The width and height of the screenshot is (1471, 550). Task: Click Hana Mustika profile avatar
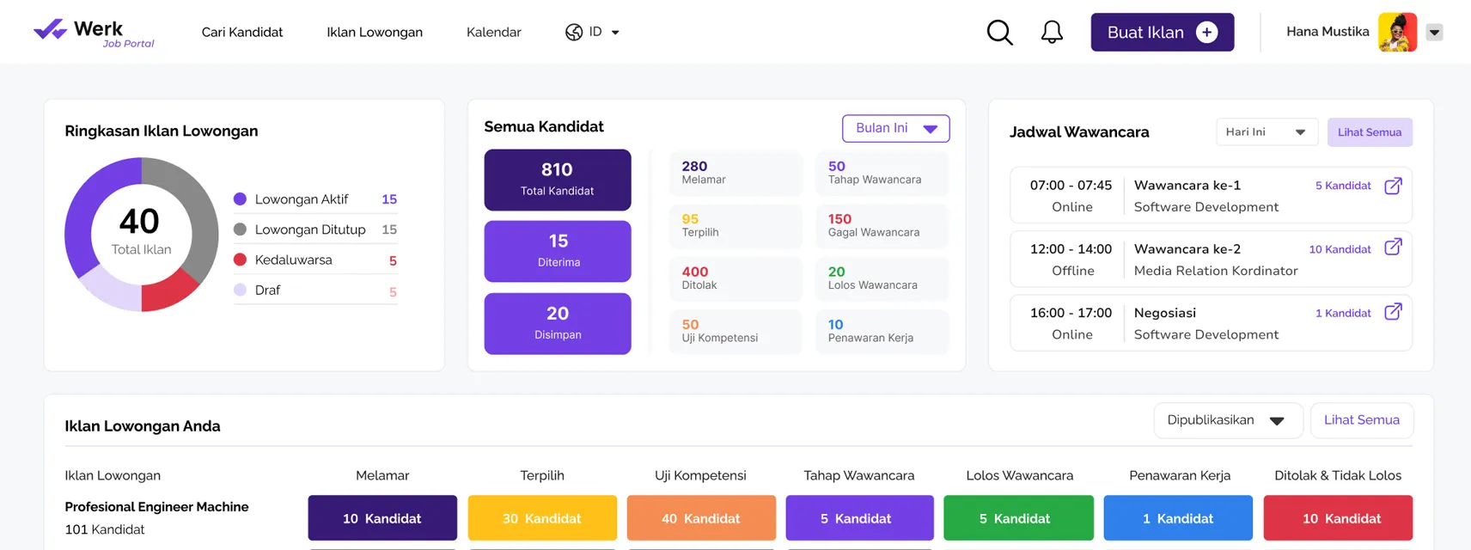tap(1397, 33)
